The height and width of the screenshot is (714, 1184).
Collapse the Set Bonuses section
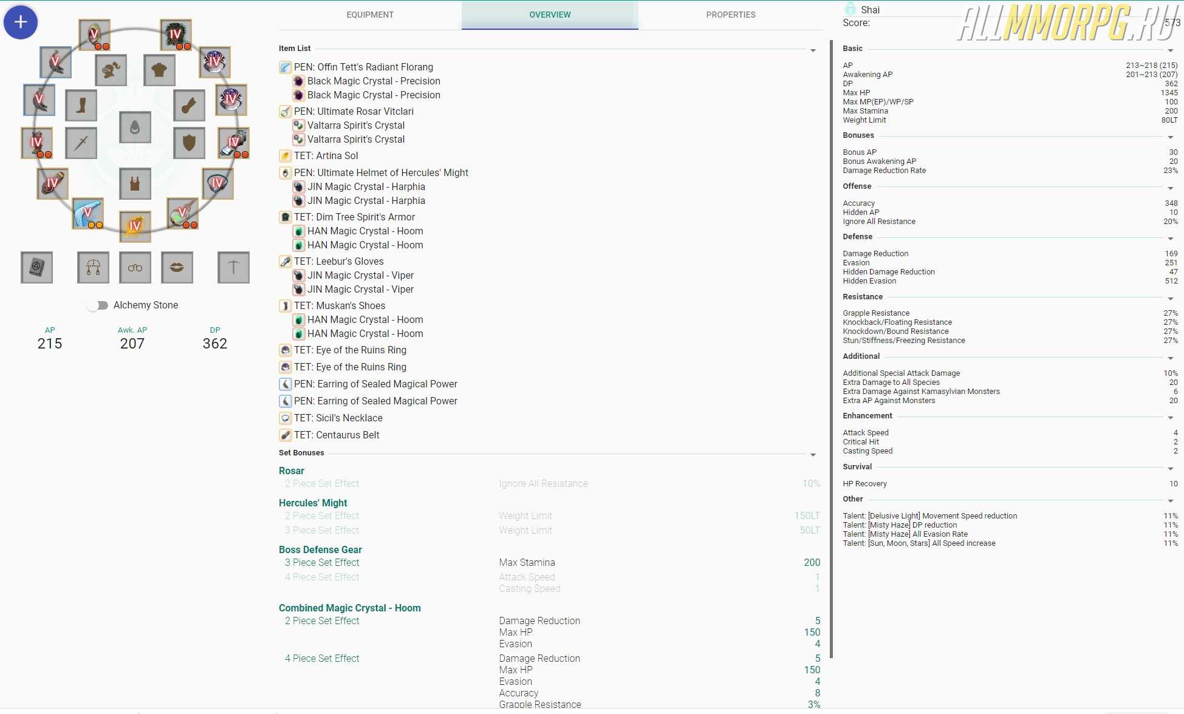point(813,455)
